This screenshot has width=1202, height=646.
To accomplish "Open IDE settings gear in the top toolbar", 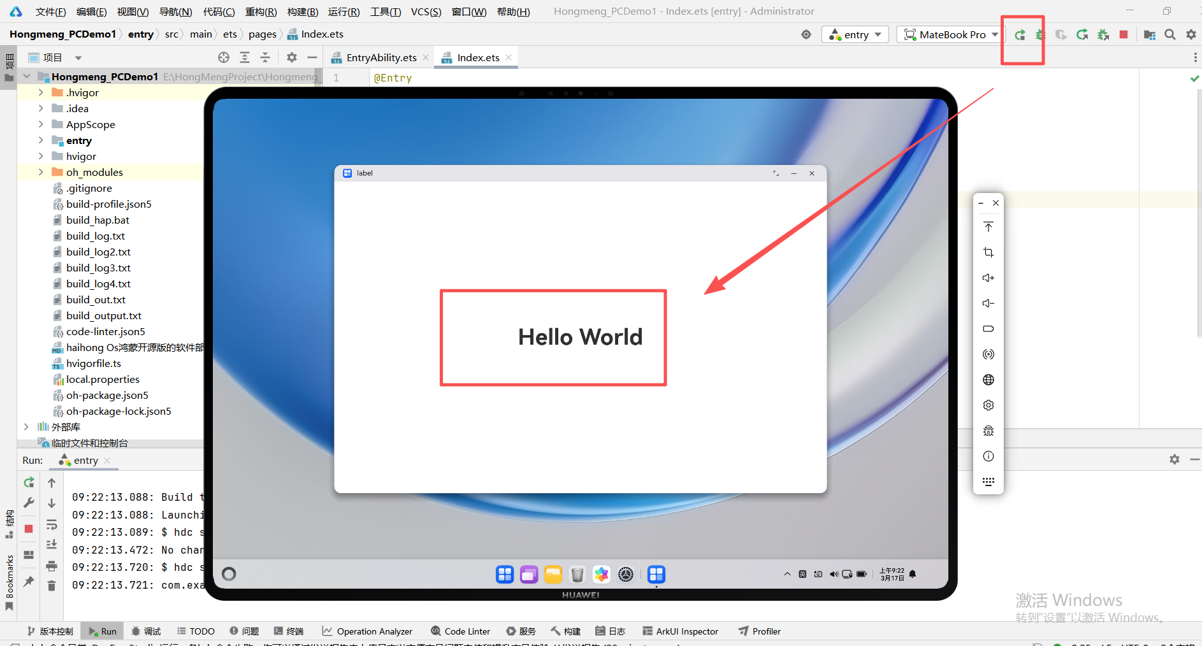I will [1191, 35].
